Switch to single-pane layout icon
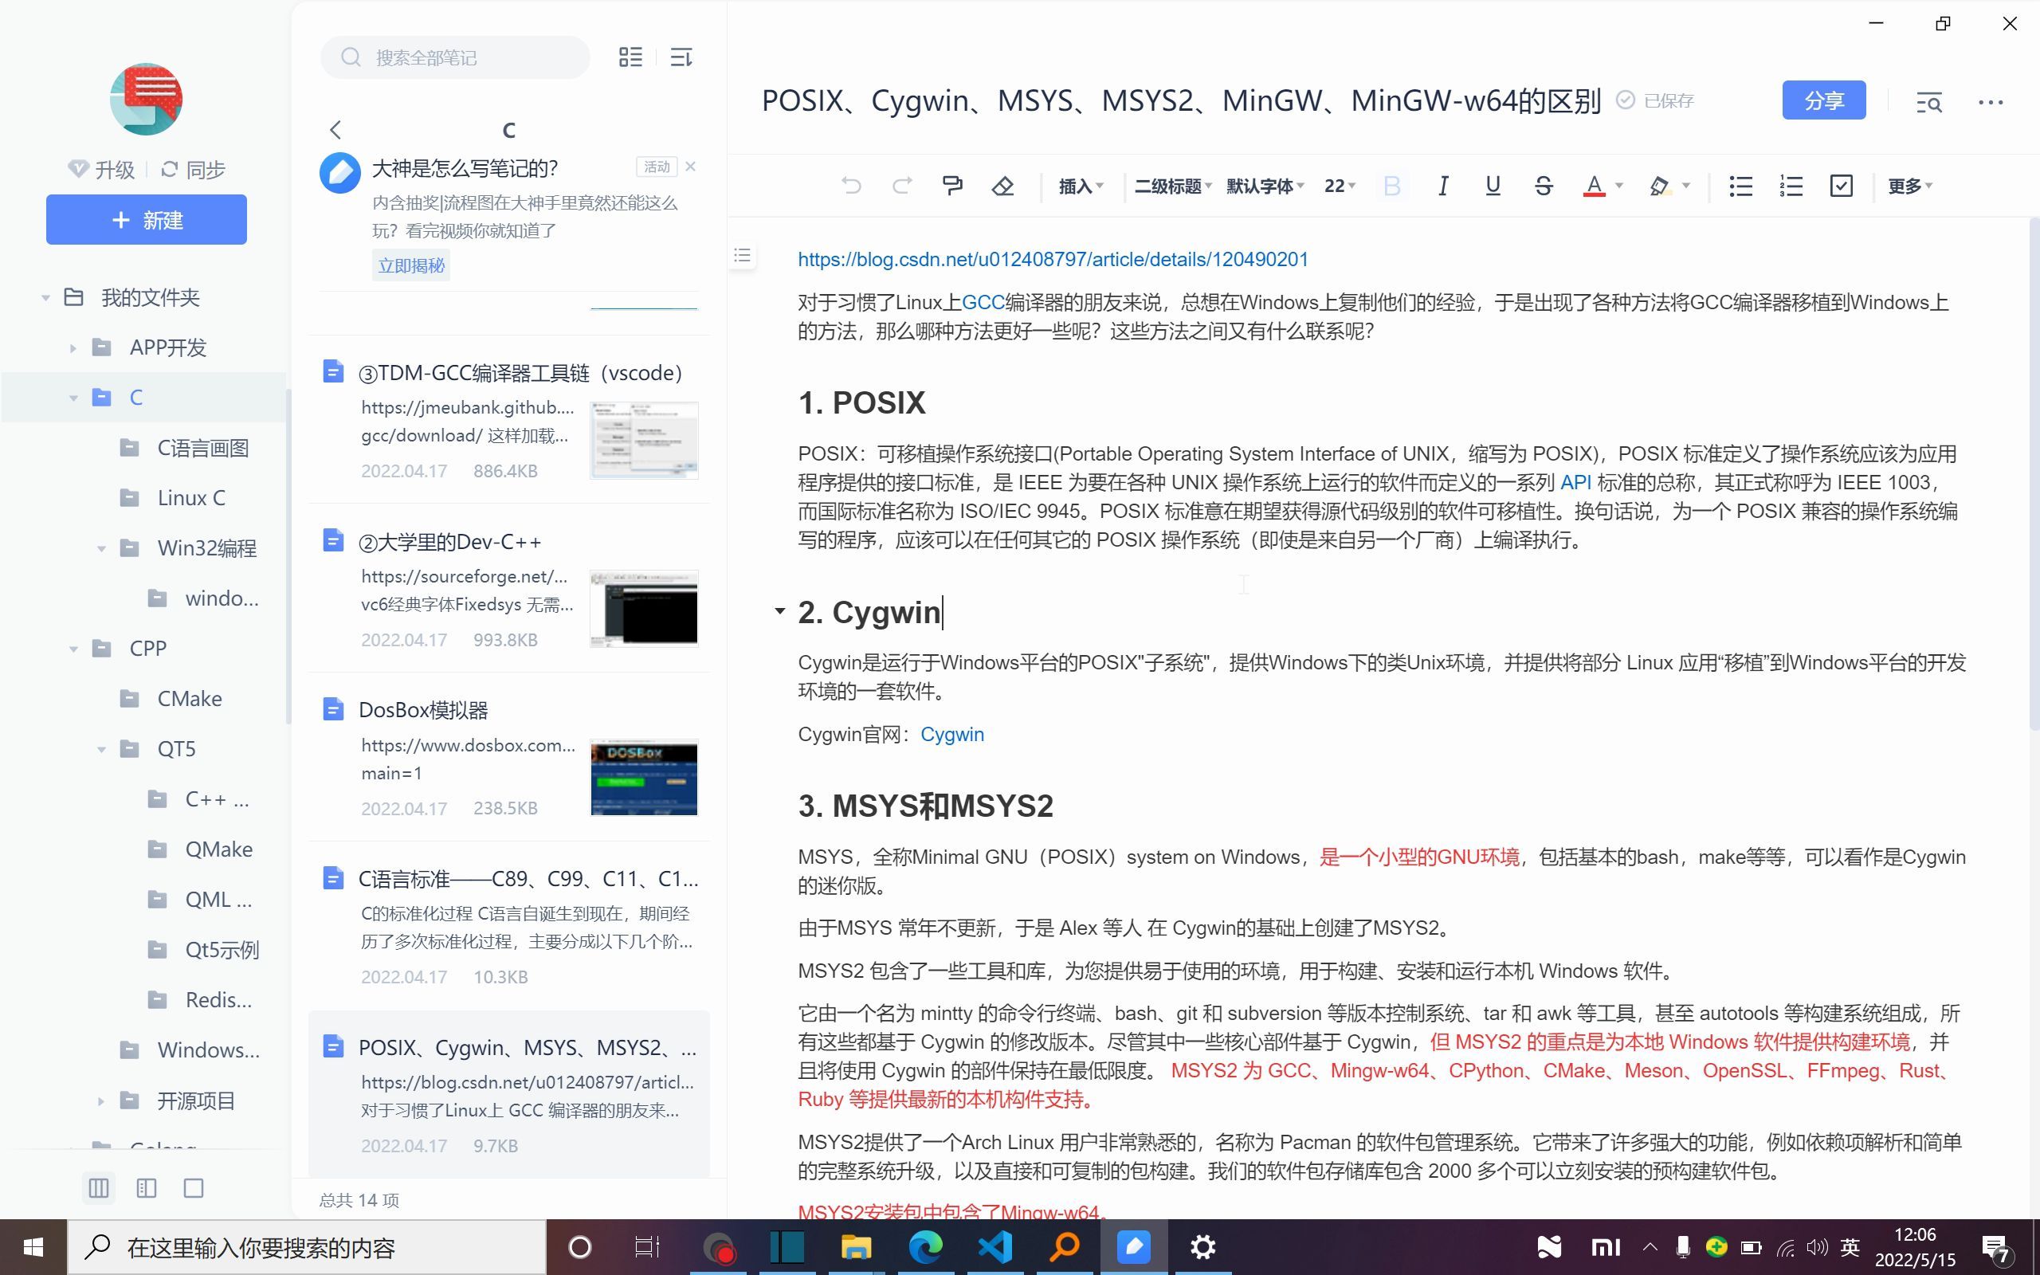This screenshot has height=1275, width=2040. (194, 1188)
